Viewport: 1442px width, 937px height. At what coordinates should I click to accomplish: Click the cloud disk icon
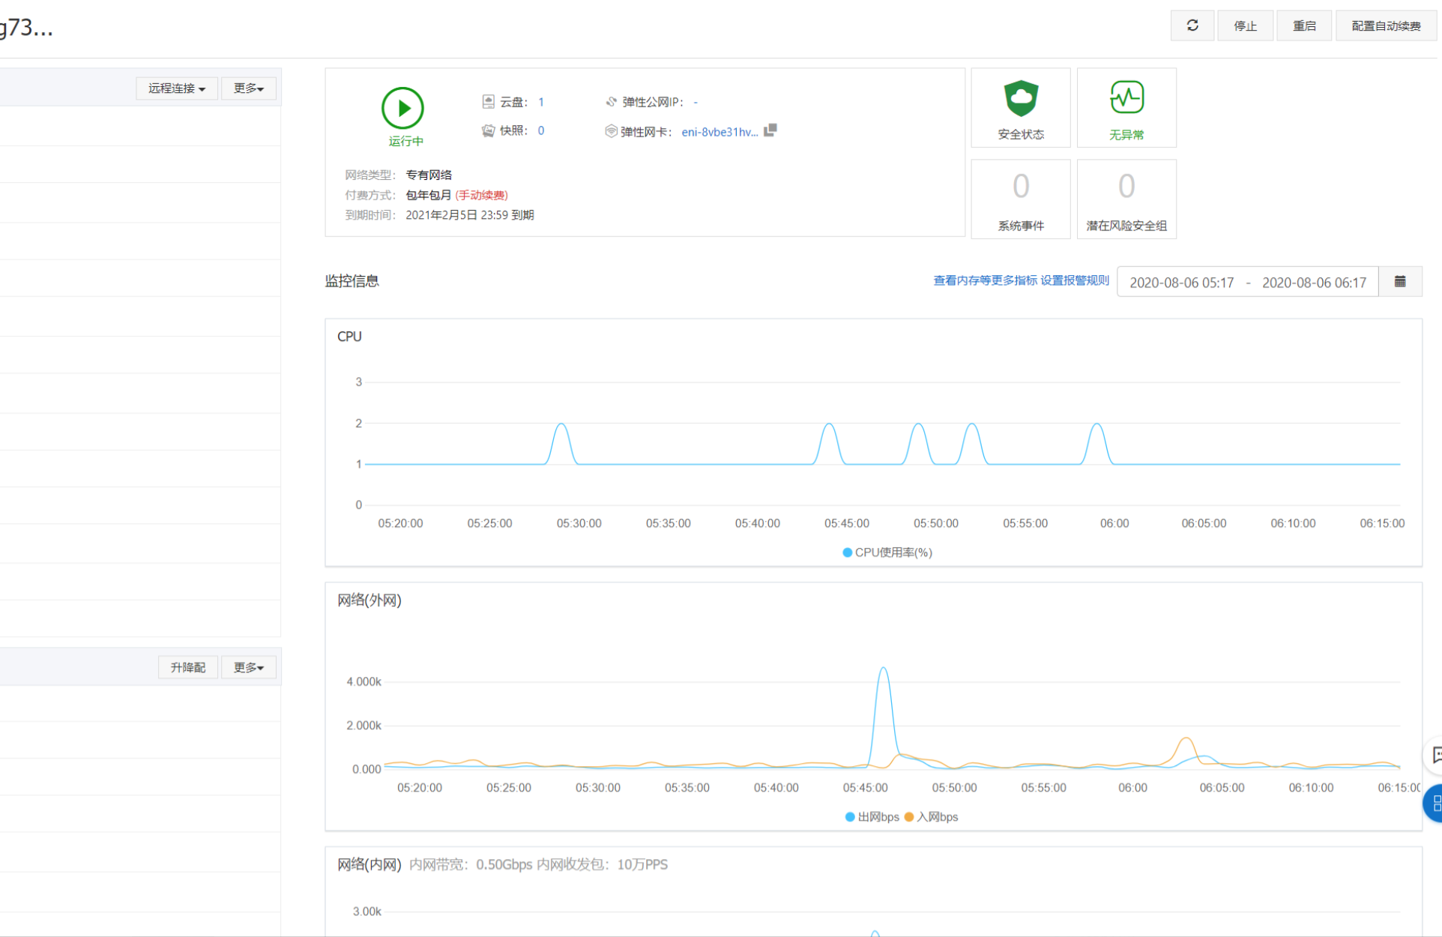click(488, 101)
